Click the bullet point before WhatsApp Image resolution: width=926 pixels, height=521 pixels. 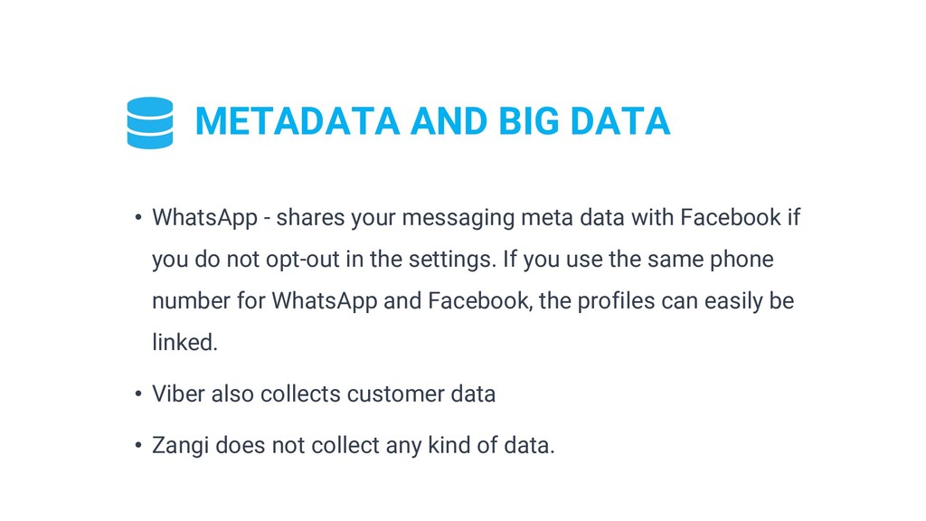[x=138, y=217]
